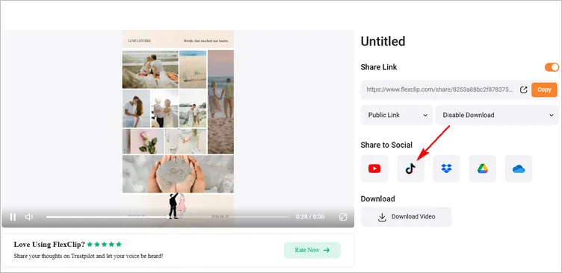Copy the share link
The image size is (562, 273).
[x=544, y=90]
